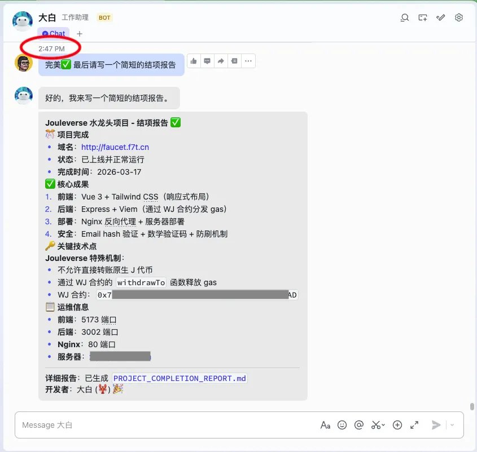
Task: Click the pin/save message icon
Action: (x=234, y=61)
